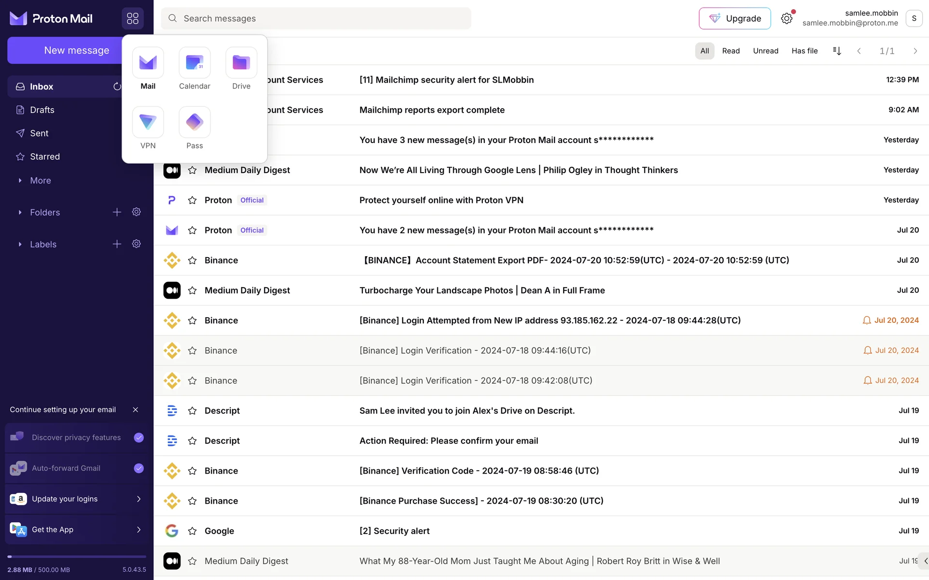
Task: Open folder settings gear icon
Action: pos(136,212)
